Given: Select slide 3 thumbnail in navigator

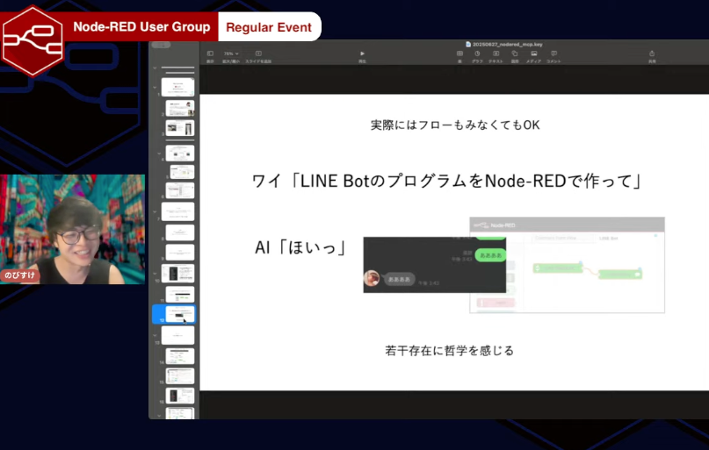Looking at the screenshot, I should tap(180, 128).
